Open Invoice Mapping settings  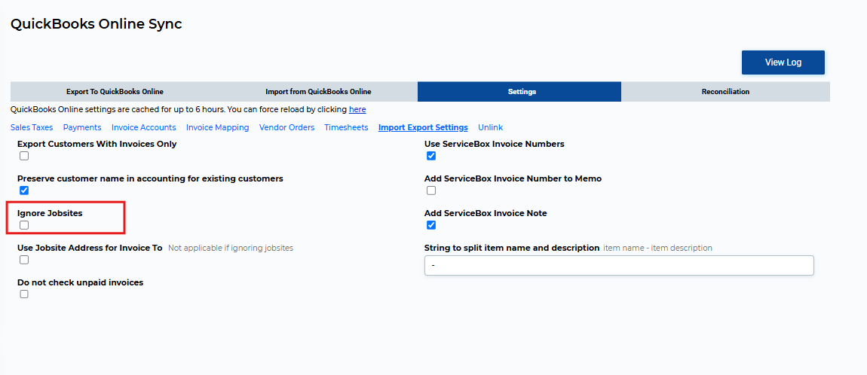[x=217, y=127]
